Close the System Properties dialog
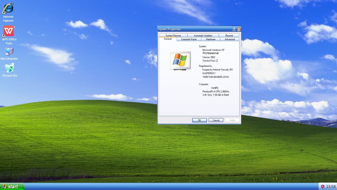Image resolution: width=337 pixels, height=190 pixels. pyautogui.click(x=239, y=29)
